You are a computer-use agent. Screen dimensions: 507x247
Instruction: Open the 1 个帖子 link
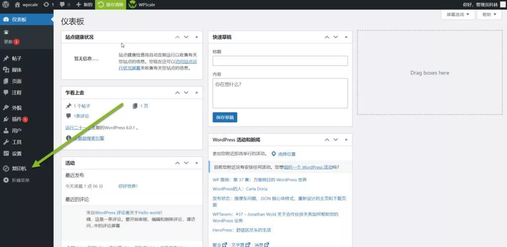point(82,106)
